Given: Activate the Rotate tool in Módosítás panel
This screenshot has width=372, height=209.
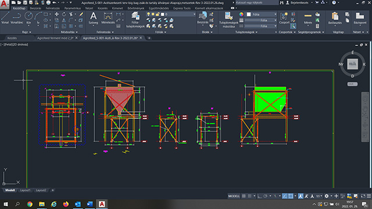Looking at the screenshot, I should (x=64, y=14).
